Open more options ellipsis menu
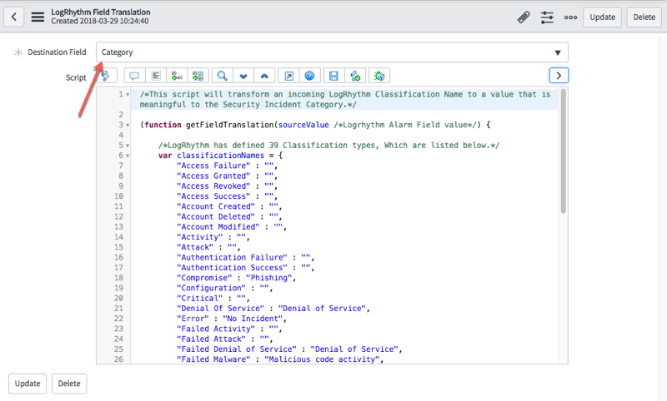This screenshot has width=667, height=401. pos(570,17)
